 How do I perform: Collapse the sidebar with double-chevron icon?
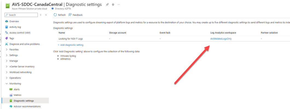click(46, 15)
